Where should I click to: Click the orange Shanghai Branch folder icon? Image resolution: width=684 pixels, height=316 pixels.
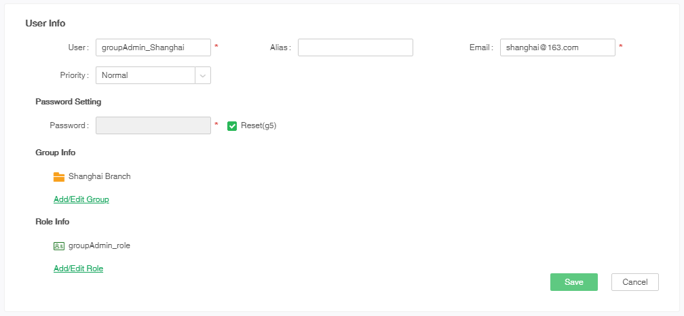pos(59,176)
